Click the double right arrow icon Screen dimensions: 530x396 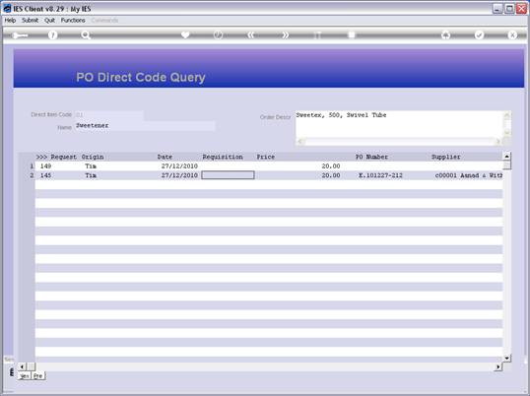pyautogui.click(x=286, y=34)
